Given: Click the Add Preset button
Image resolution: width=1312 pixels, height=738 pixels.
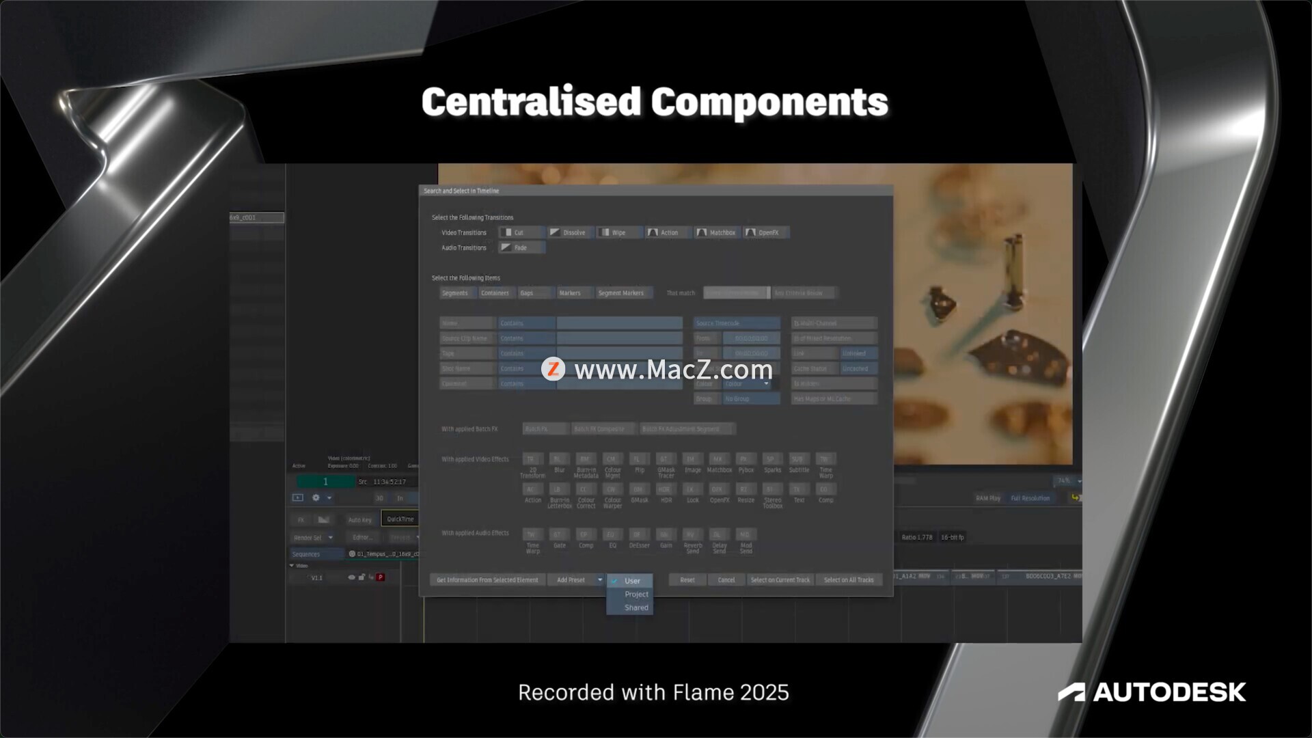Looking at the screenshot, I should [571, 580].
